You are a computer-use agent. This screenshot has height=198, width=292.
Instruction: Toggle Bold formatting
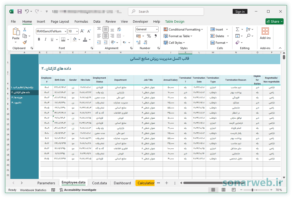39,39
